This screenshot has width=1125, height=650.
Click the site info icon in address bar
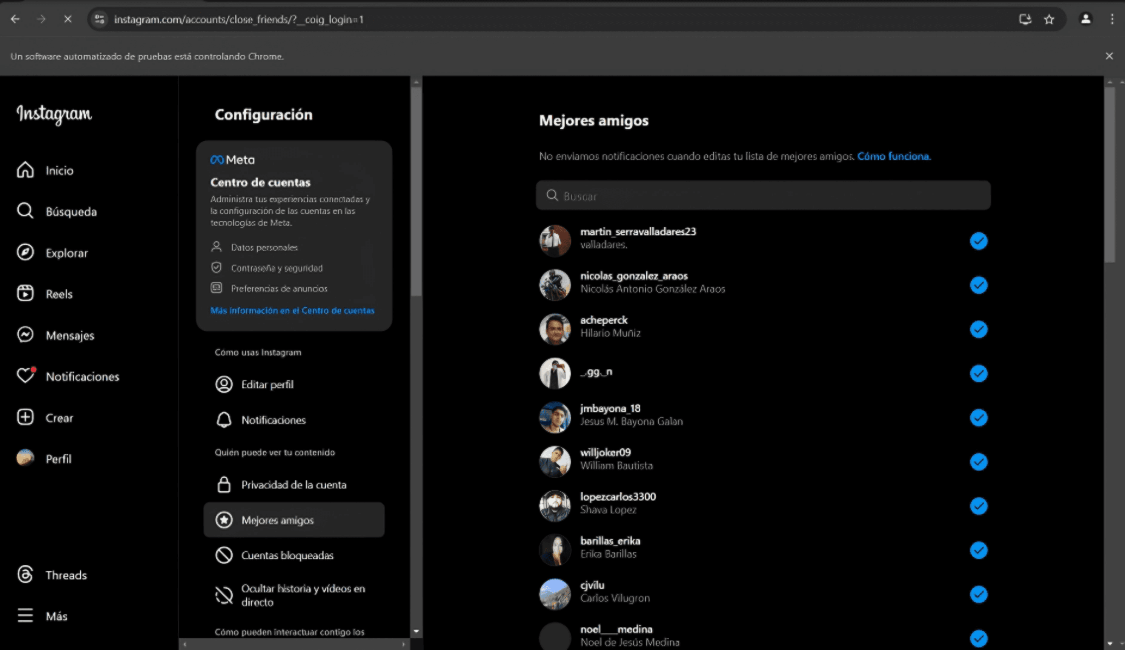(99, 19)
